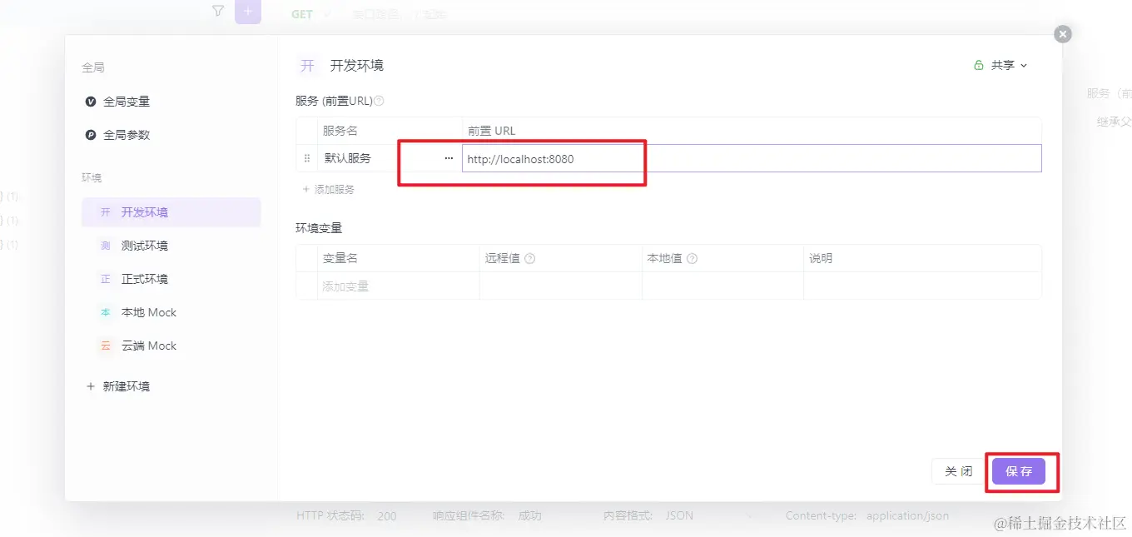Select 正式环境 environment
The height and width of the screenshot is (537, 1132).
(x=171, y=279)
